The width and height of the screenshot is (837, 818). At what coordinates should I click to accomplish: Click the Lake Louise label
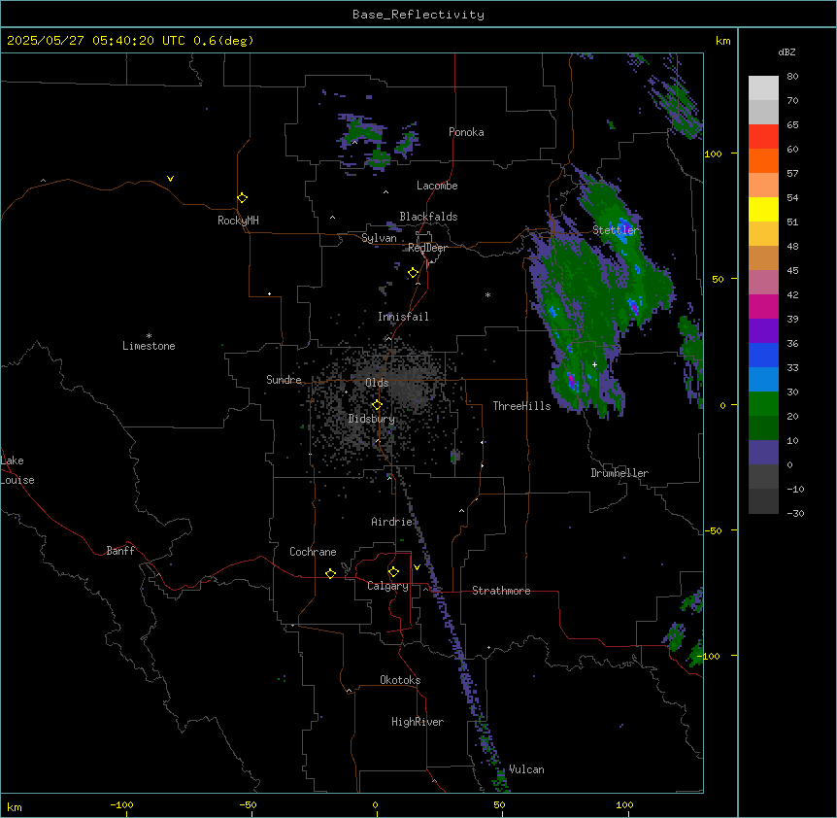tap(17, 470)
